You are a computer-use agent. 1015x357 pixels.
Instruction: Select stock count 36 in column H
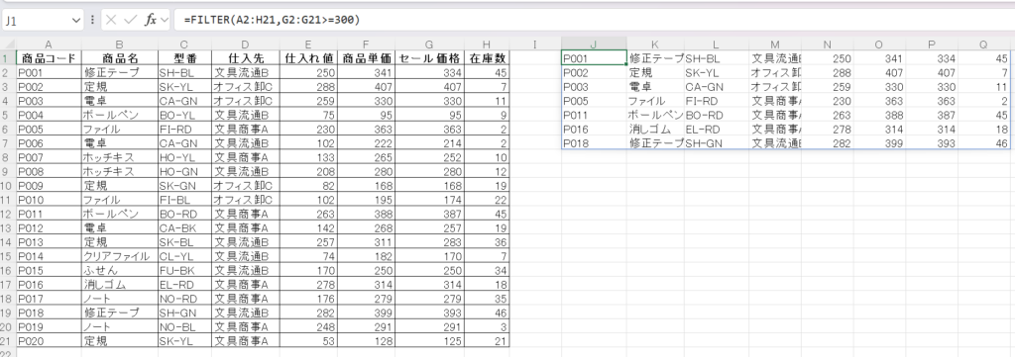[487, 242]
